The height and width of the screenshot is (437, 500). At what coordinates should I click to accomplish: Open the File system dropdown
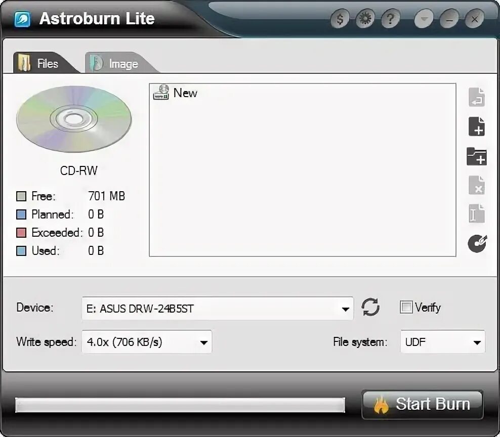443,342
